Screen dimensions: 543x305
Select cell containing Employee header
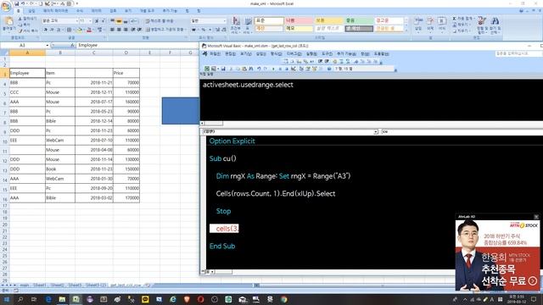(x=27, y=73)
